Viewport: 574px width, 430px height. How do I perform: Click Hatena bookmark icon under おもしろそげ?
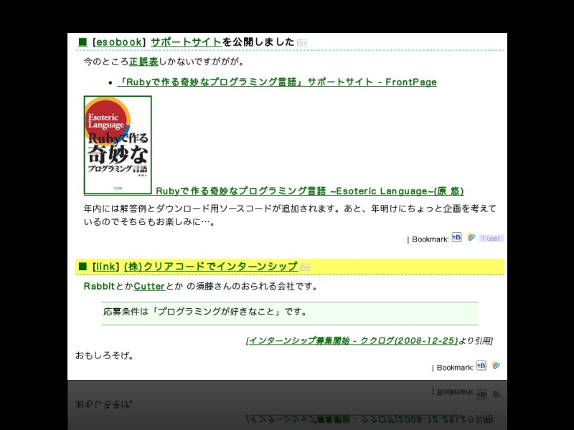(481, 365)
